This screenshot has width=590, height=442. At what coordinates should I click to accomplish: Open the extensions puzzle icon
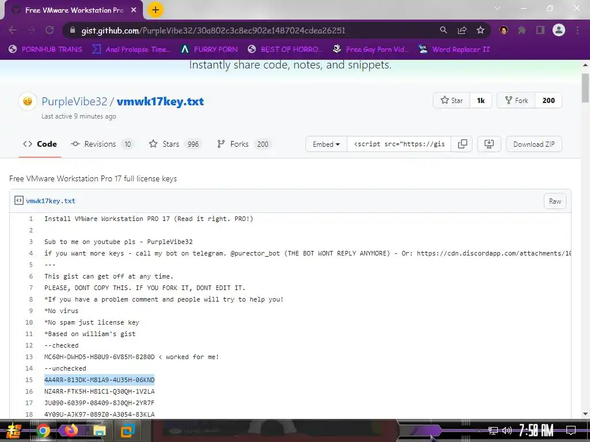[x=522, y=30]
